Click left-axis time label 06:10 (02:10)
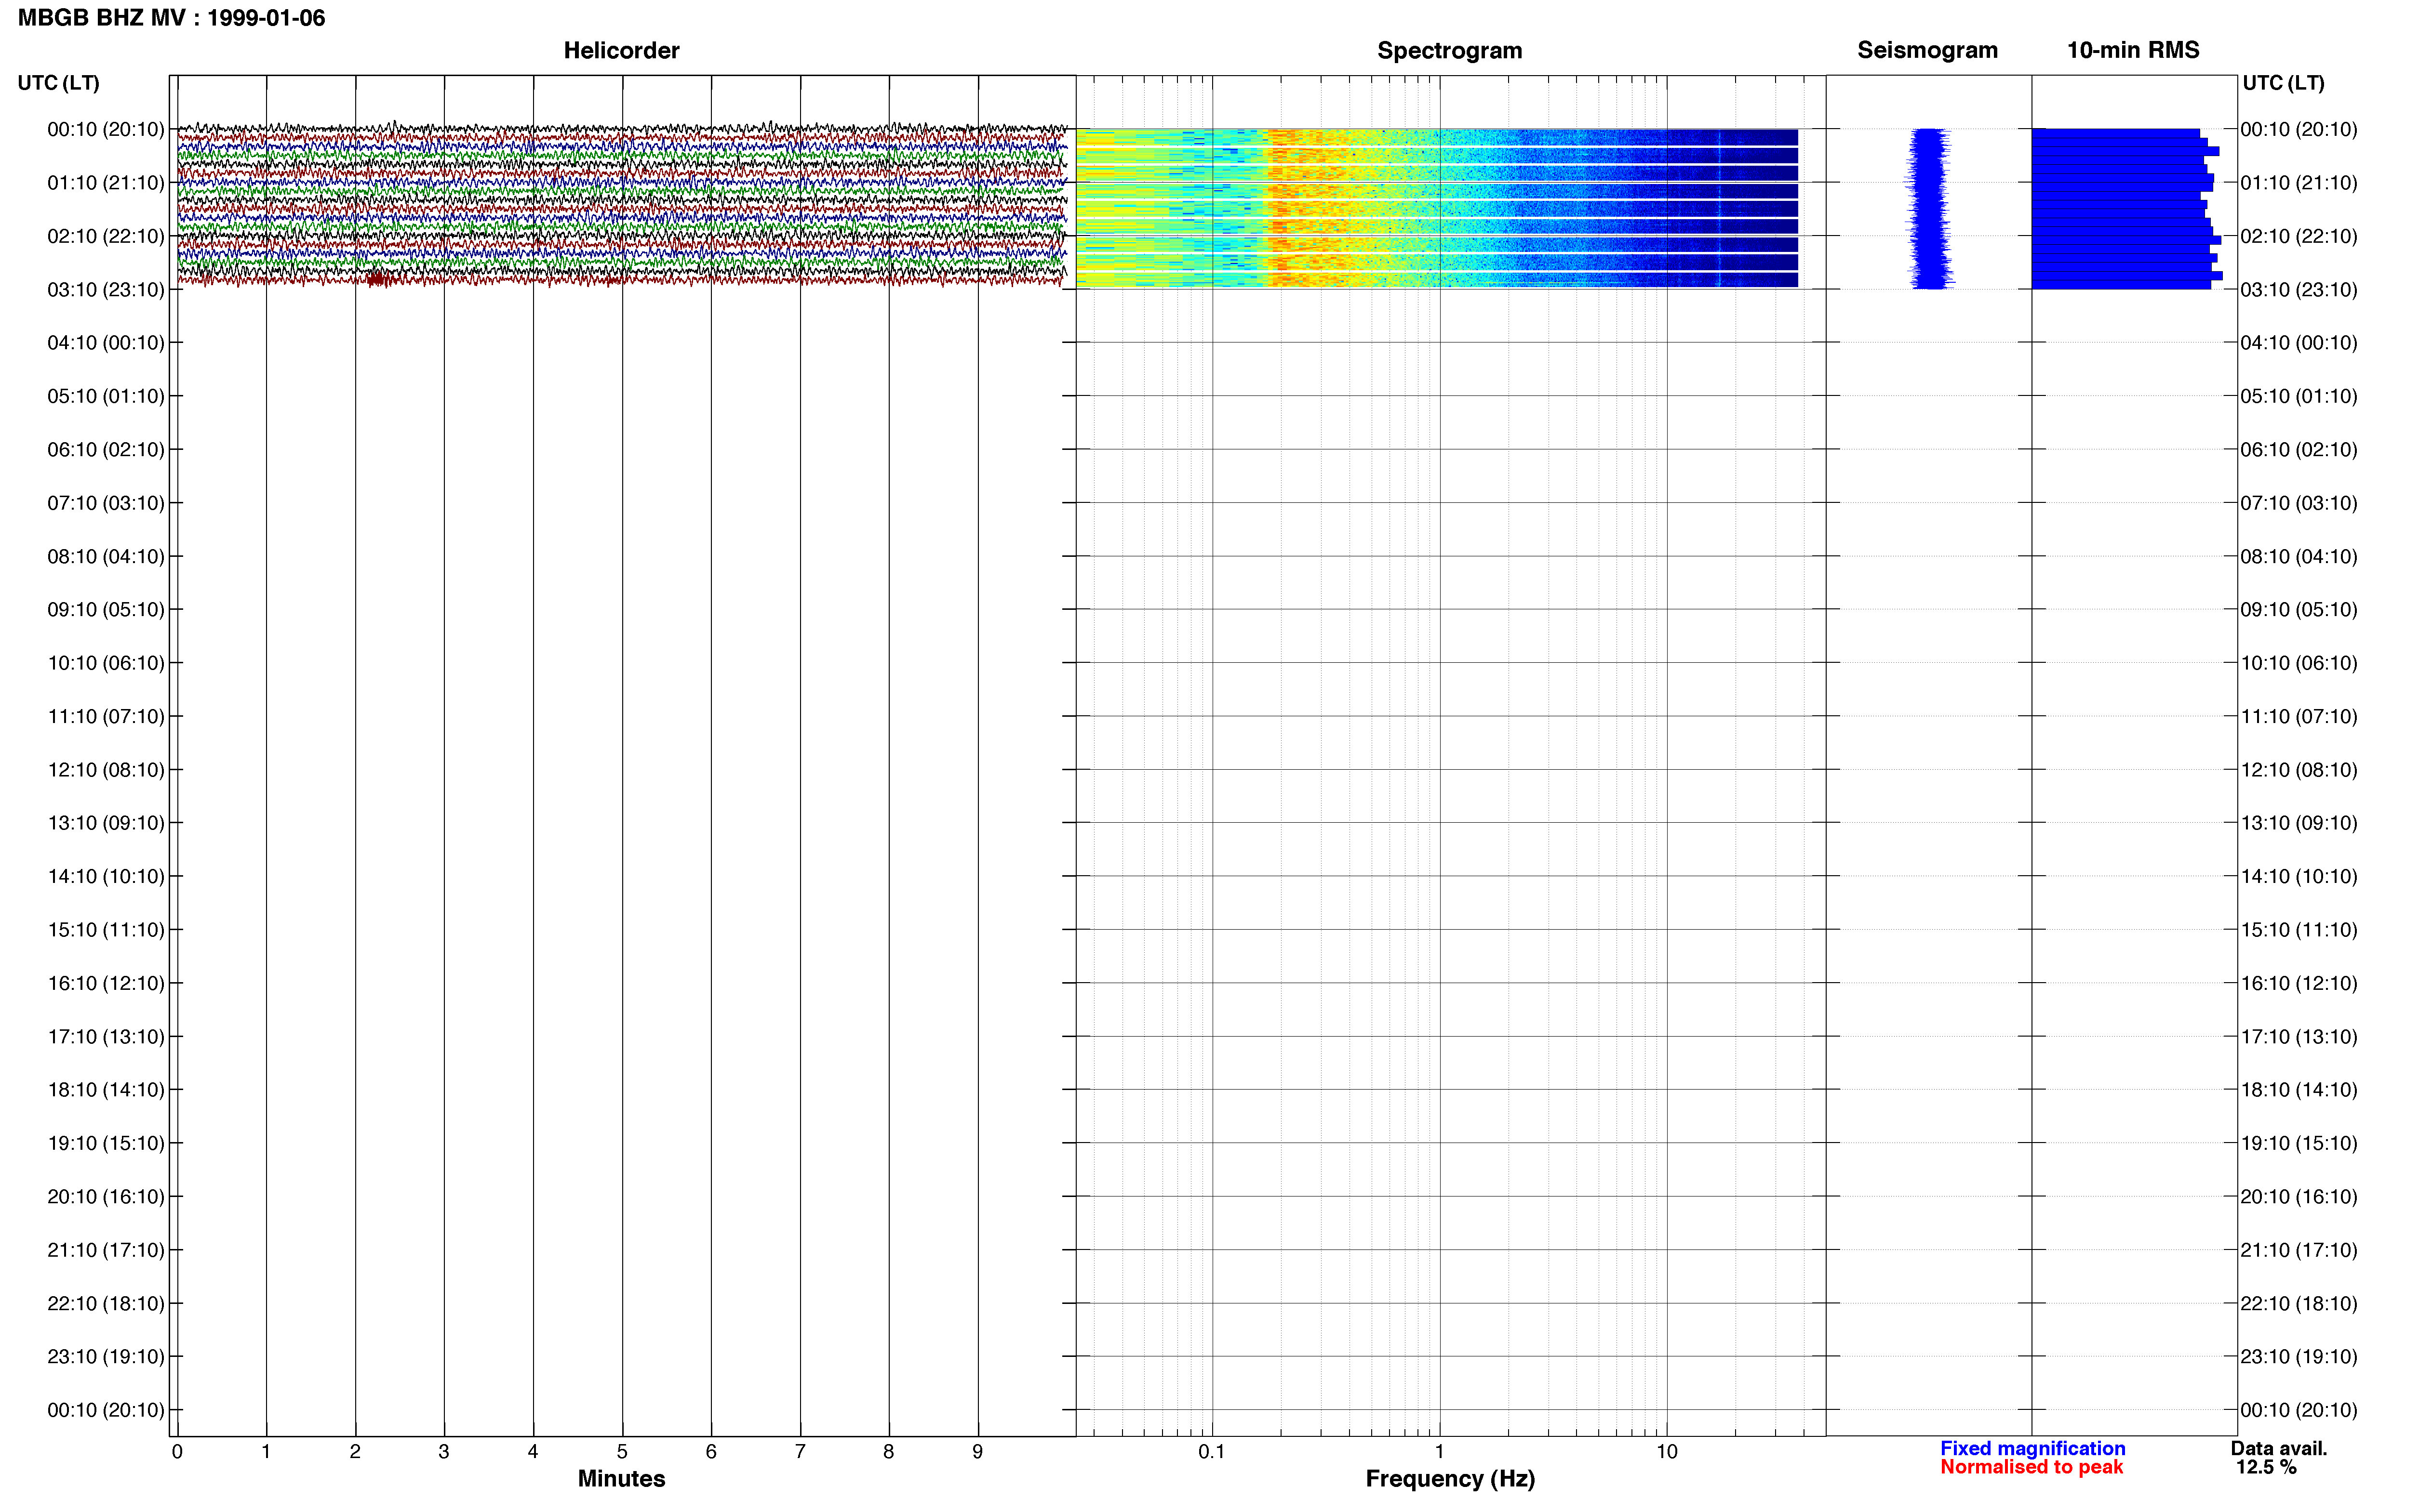This screenshot has height=1512, width=2419. pos(106,450)
